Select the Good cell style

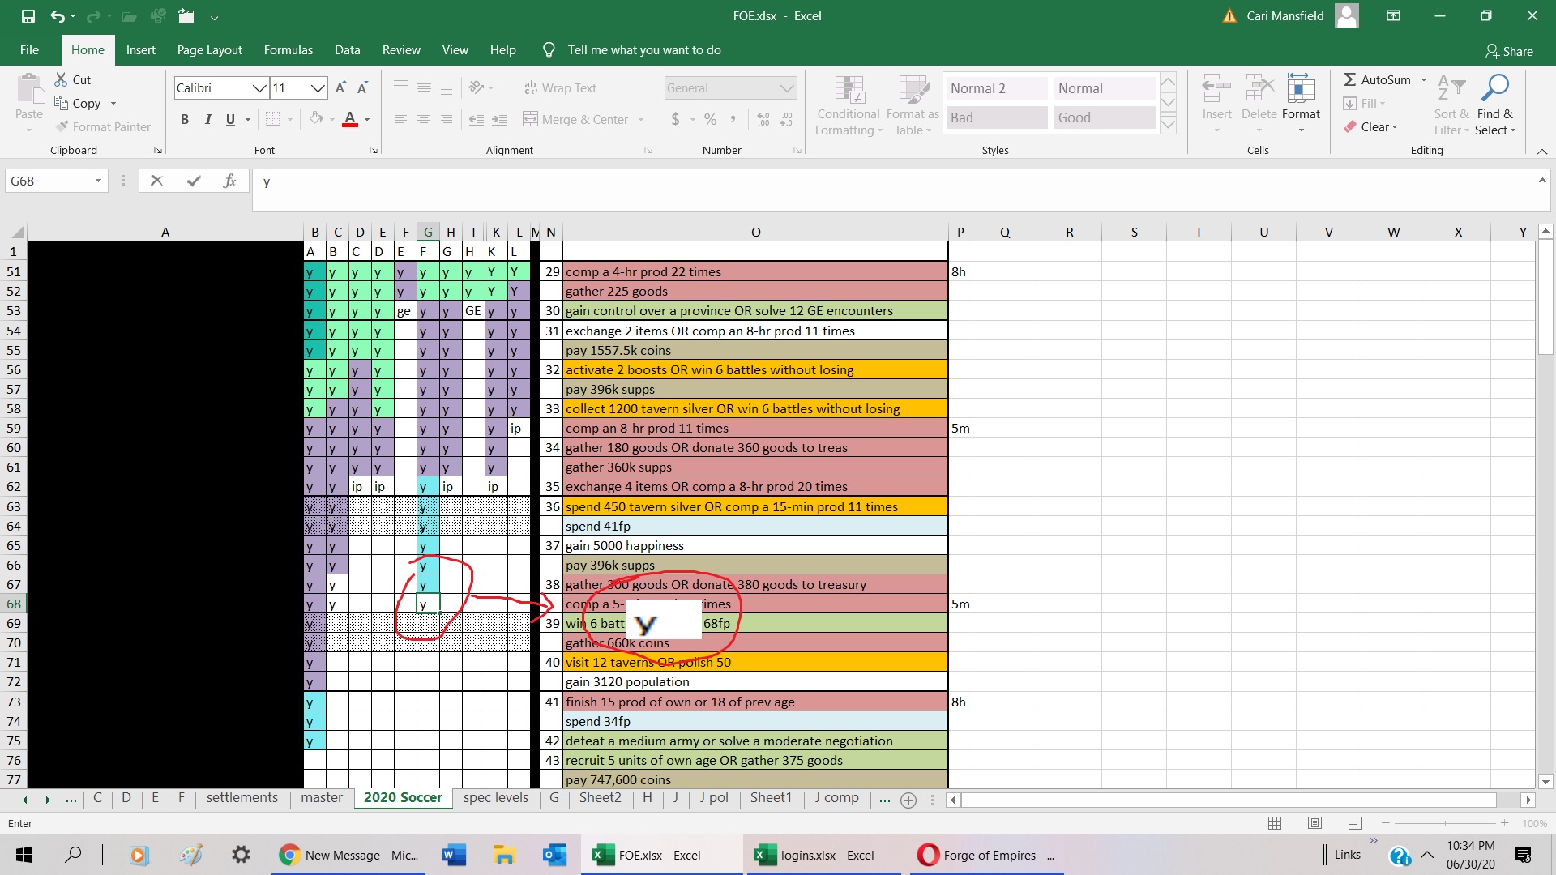click(x=1104, y=117)
